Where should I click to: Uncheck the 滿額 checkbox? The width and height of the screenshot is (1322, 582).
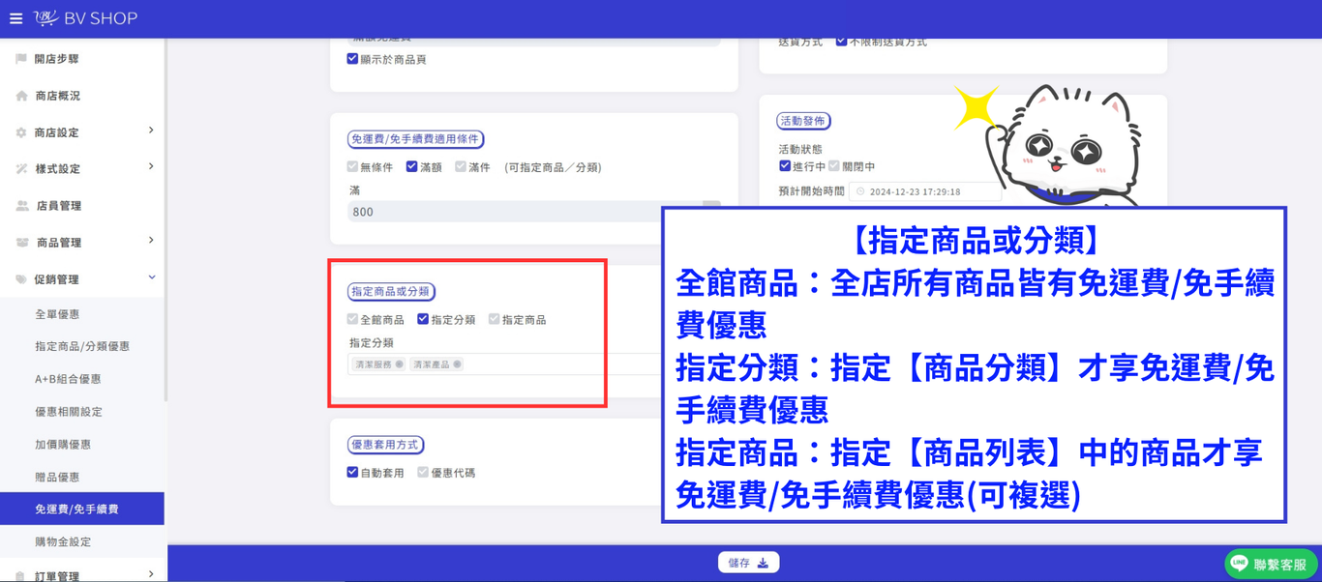[x=411, y=167]
